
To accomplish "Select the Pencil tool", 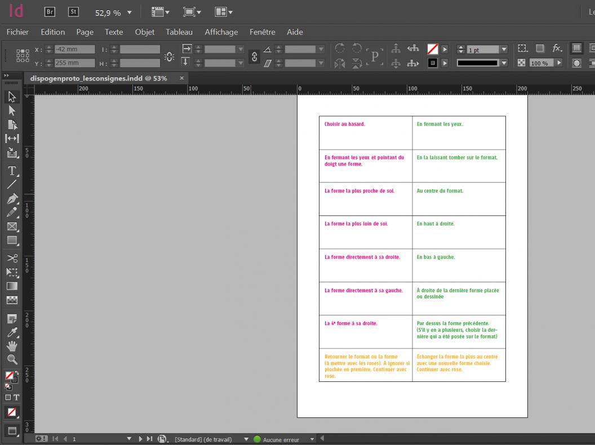I will click(x=12, y=212).
